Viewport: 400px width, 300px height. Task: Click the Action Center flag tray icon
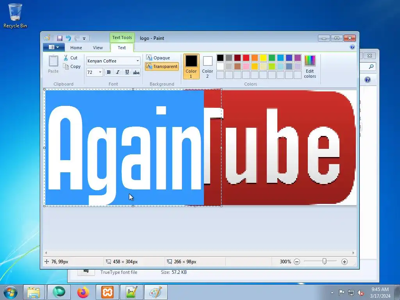click(341, 293)
